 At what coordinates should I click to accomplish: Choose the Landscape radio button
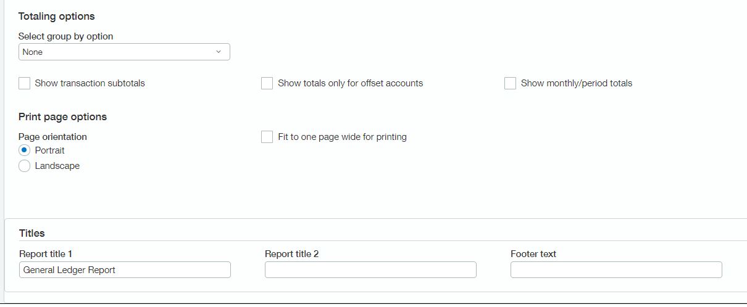point(25,166)
